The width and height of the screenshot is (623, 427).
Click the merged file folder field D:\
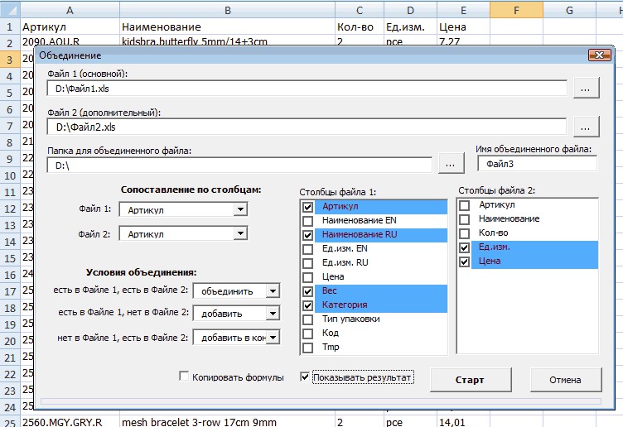click(239, 165)
